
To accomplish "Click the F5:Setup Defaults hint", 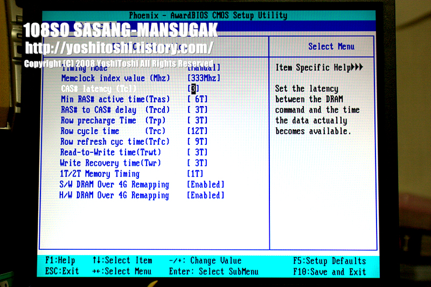I will pyautogui.click(x=330, y=261).
